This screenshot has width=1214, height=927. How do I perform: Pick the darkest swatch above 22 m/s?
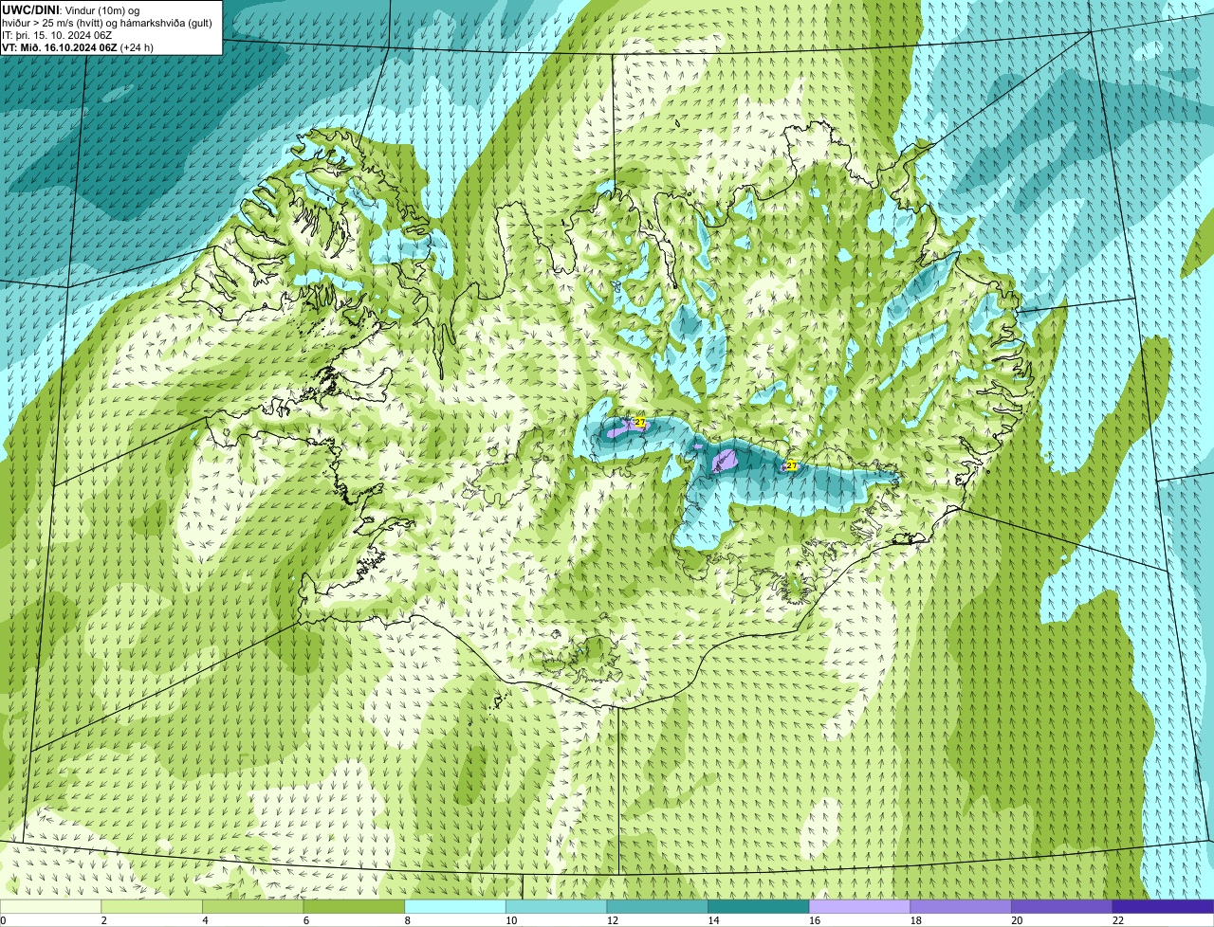pyautogui.click(x=1164, y=907)
